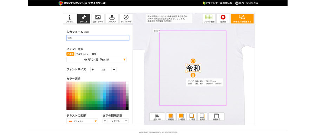Viewport: 316px width, 137px height.
Task: Select the 日本語 font category
Action: [70, 54]
